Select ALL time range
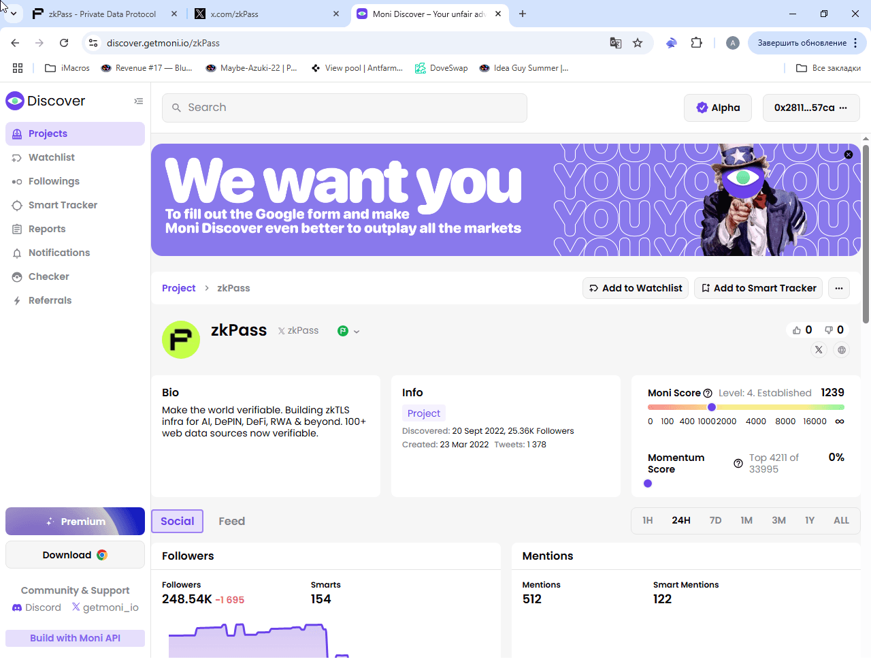 coord(841,520)
